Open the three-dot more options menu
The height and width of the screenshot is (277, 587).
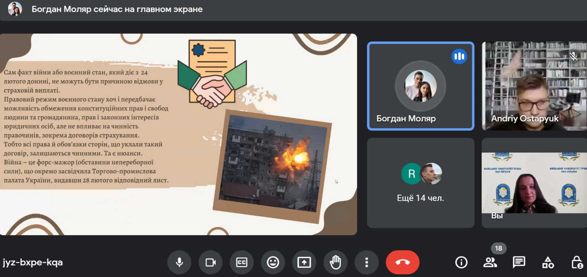pos(366,262)
